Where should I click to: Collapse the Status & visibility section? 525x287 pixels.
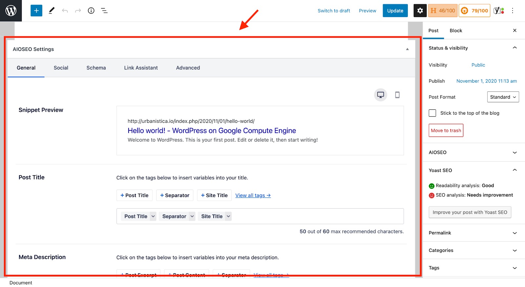514,48
